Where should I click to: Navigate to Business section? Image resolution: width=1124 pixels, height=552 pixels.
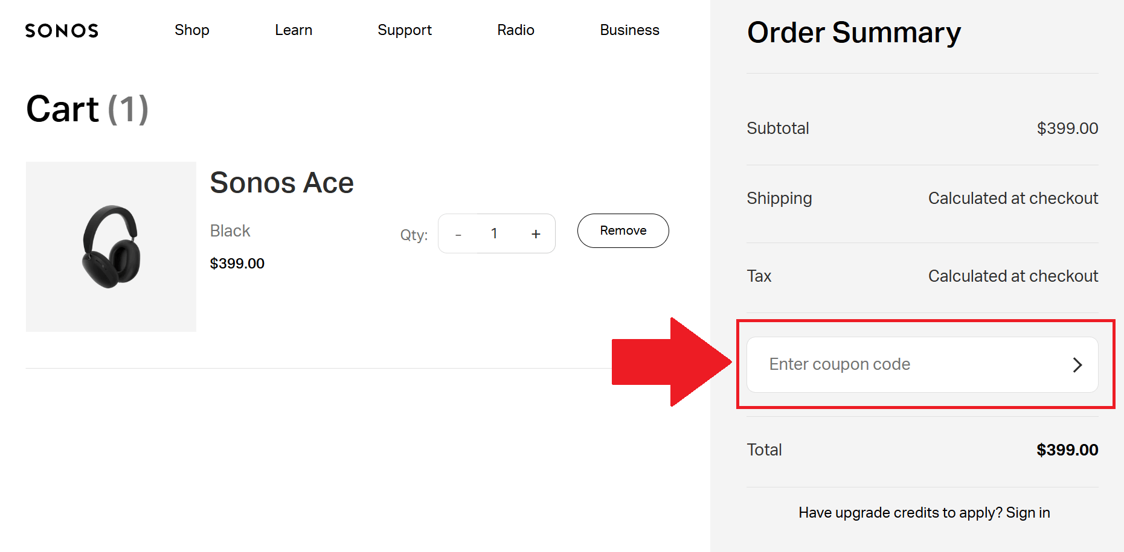(629, 30)
